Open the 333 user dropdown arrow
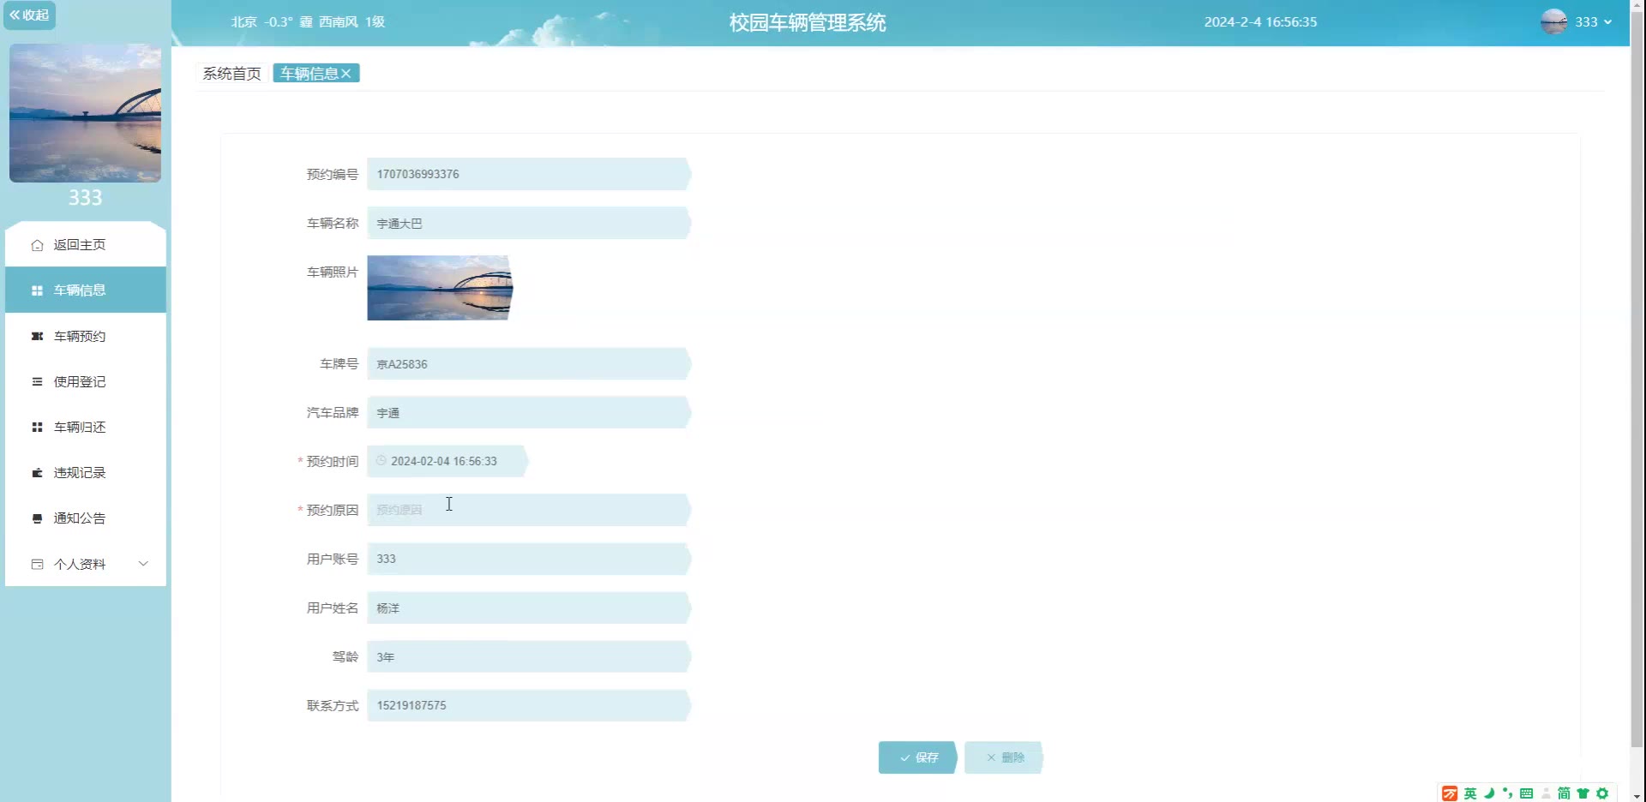The width and height of the screenshot is (1646, 802). 1607,22
